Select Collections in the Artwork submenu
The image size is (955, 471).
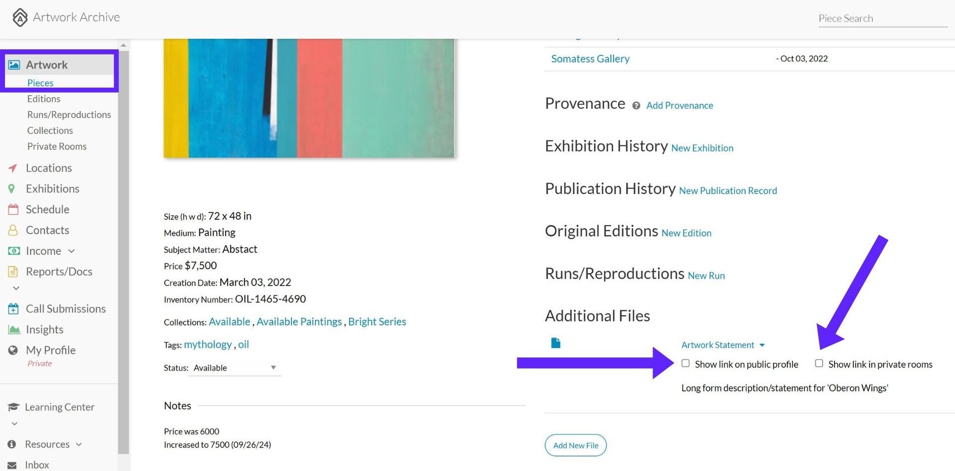click(50, 131)
